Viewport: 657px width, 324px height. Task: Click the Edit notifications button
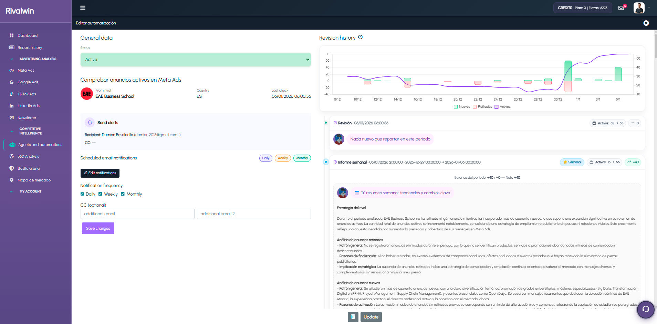coord(100,173)
